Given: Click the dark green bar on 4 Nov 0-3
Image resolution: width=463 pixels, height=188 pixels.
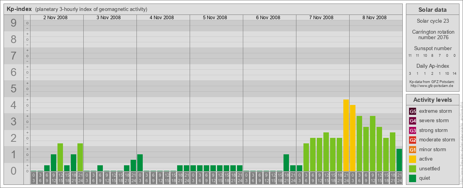Looking at the screenshot, I should pos(140,163).
